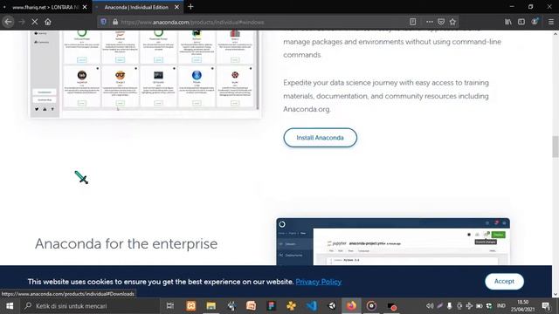Open the Firefox home page

[x=48, y=22]
